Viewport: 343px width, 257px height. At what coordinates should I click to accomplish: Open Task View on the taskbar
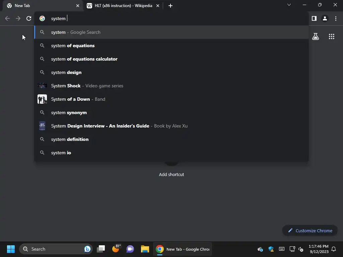coord(101,249)
